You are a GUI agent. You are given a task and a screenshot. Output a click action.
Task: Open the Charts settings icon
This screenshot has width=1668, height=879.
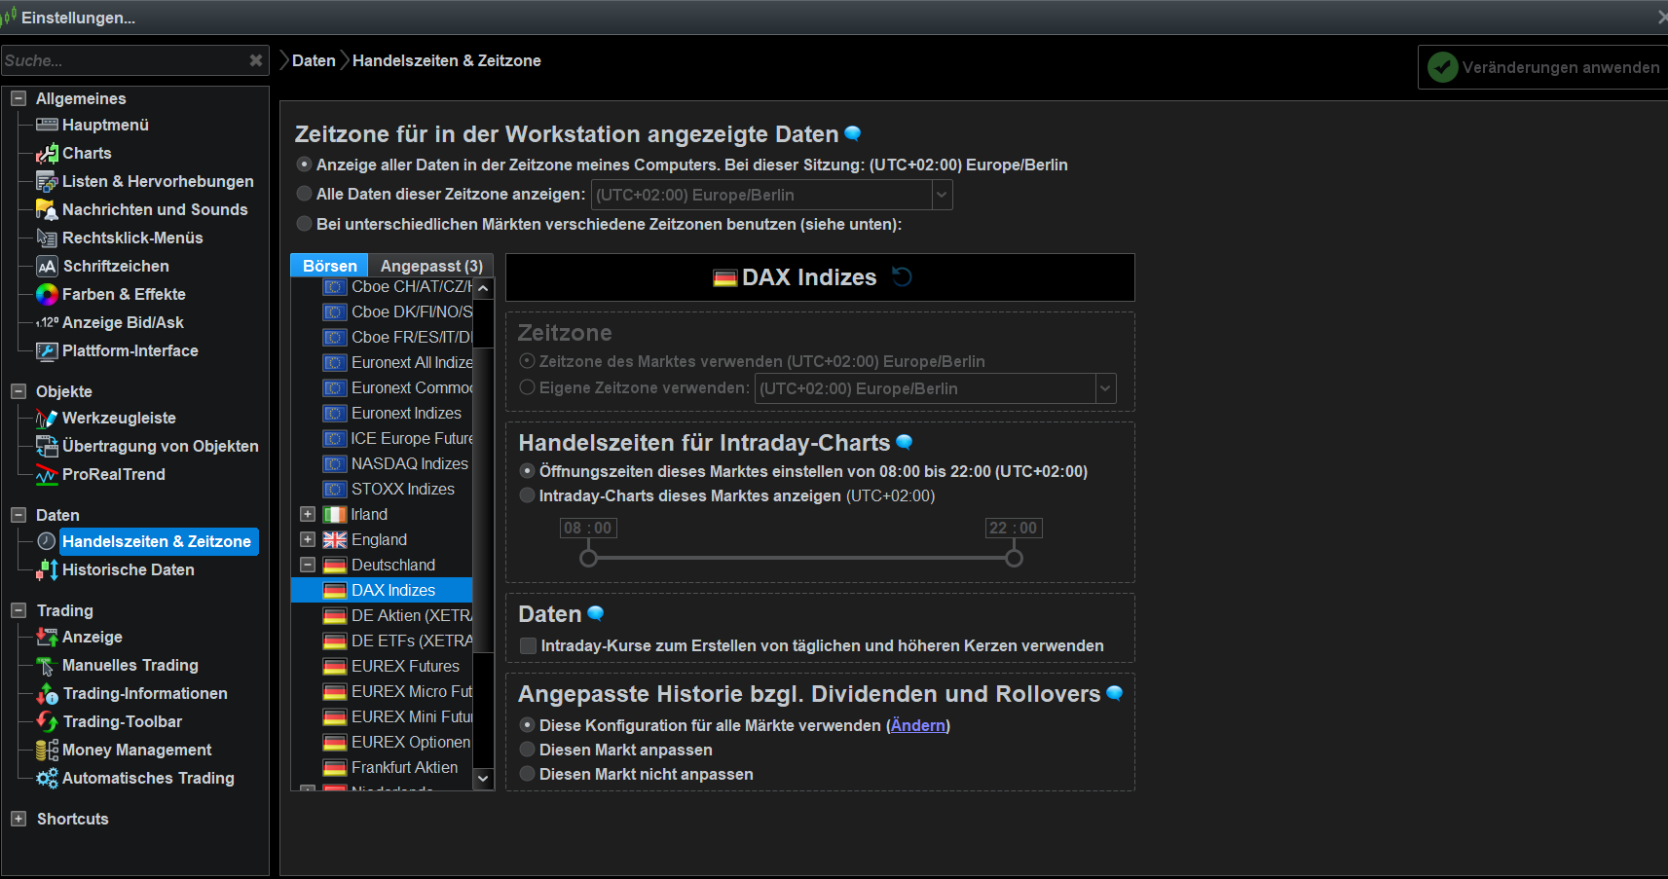pyautogui.click(x=47, y=153)
